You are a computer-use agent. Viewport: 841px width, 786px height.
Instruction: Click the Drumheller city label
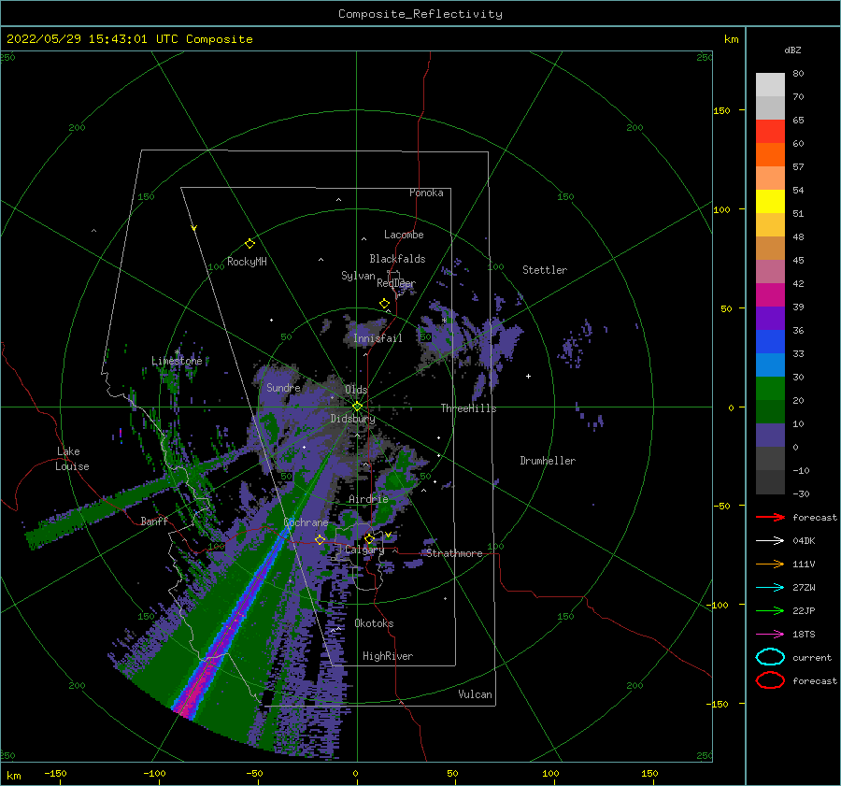pyautogui.click(x=548, y=461)
